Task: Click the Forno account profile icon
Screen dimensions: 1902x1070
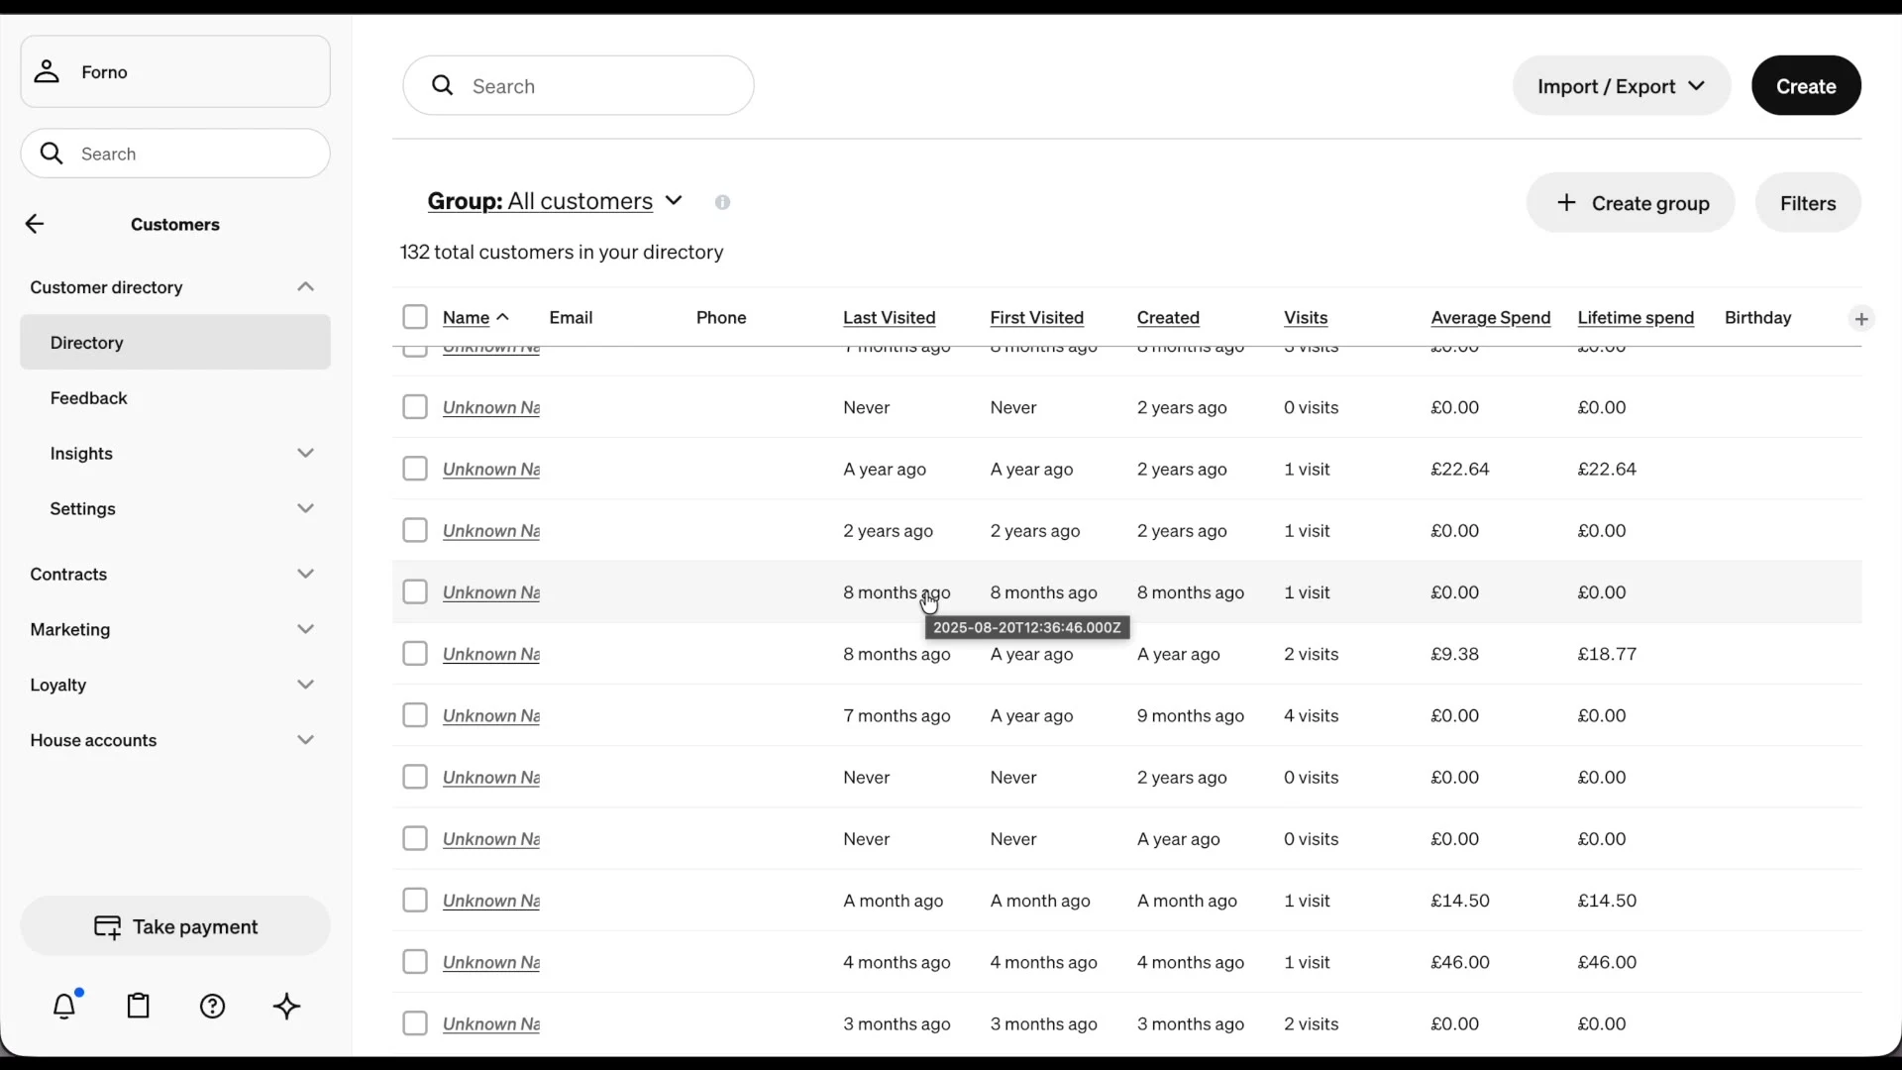Action: (47, 71)
